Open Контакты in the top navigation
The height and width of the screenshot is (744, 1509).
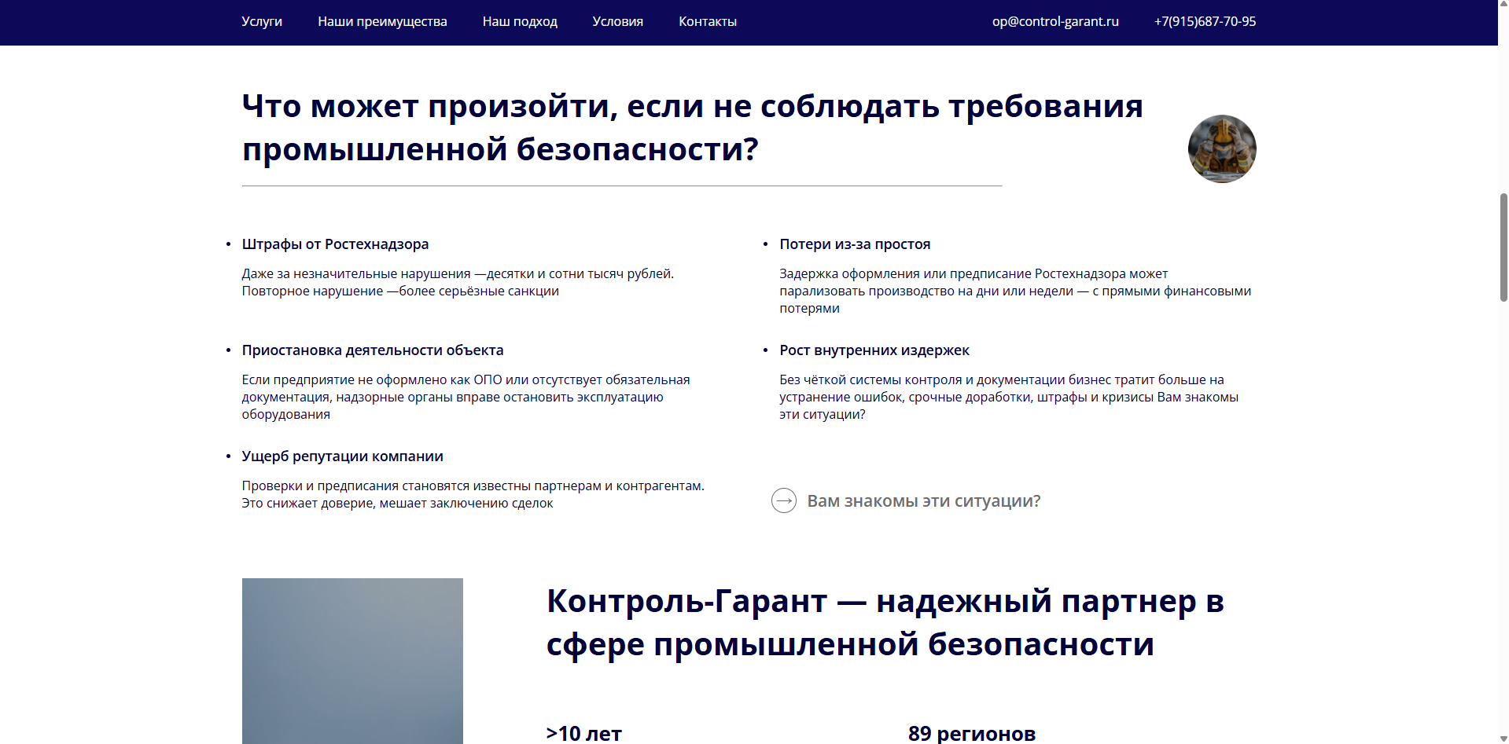pyautogui.click(x=708, y=22)
